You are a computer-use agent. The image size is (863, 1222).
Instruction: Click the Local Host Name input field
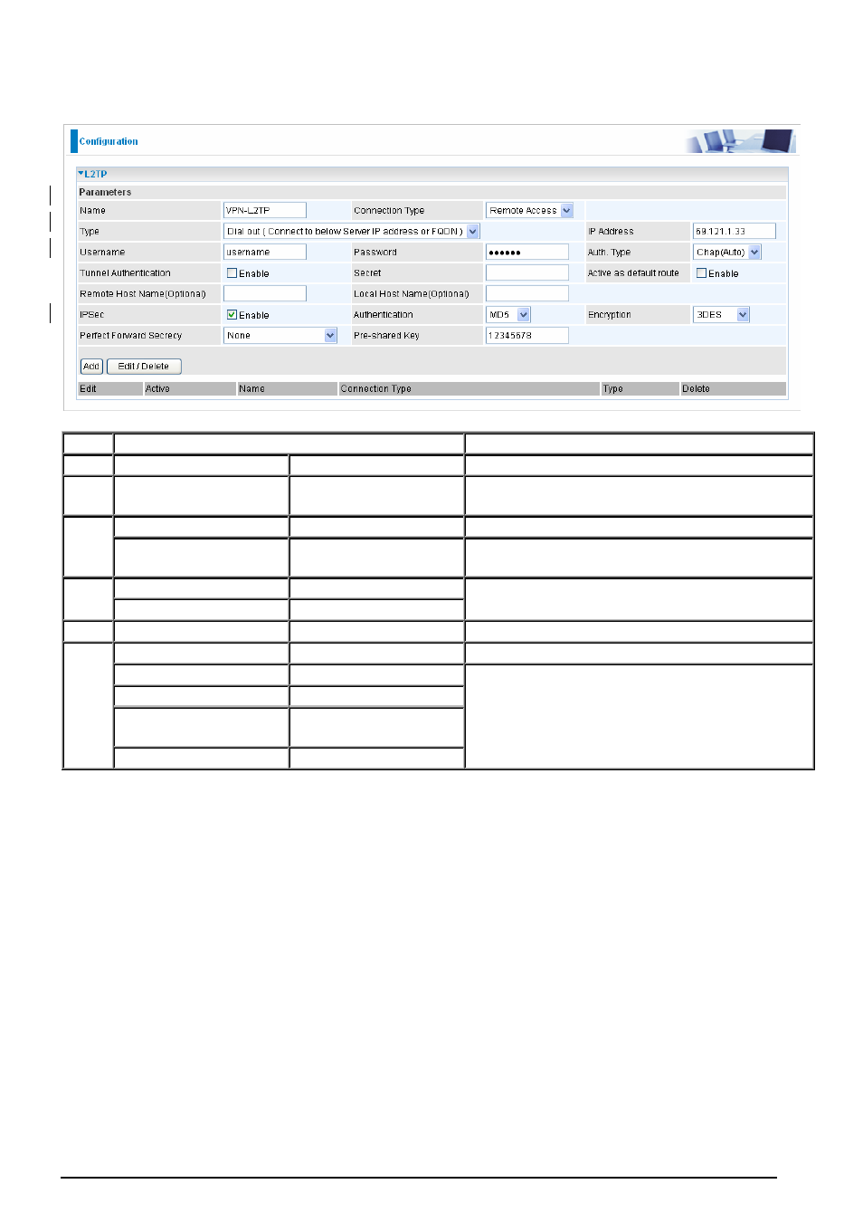(x=527, y=293)
